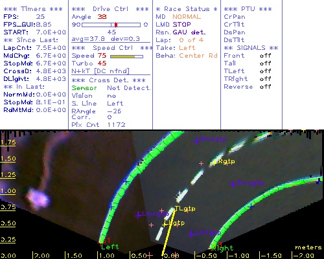The width and height of the screenshot is (324, 259).
Task: Click the Llgtp yellow marker
Action: click(165, 225)
